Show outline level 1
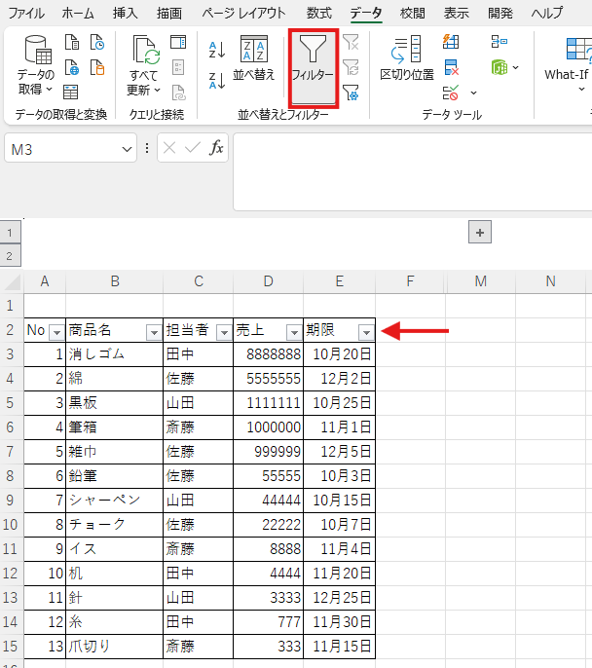 pyautogui.click(x=10, y=232)
